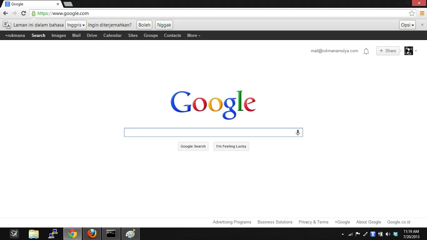This screenshot has width=427, height=240.
Task: Open Mail in the Google bar
Action: [76, 36]
